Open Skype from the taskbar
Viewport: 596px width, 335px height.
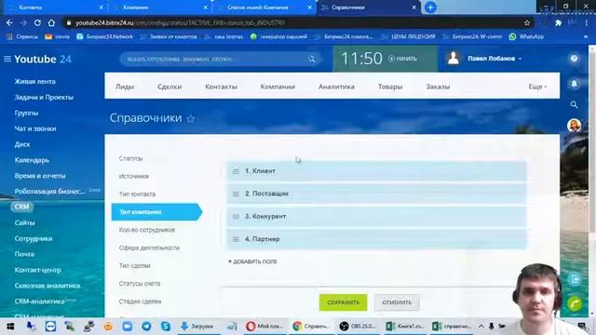point(166,326)
